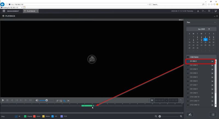219x119 pixels.
Task: Open a new browser tab
Action: 24,8
